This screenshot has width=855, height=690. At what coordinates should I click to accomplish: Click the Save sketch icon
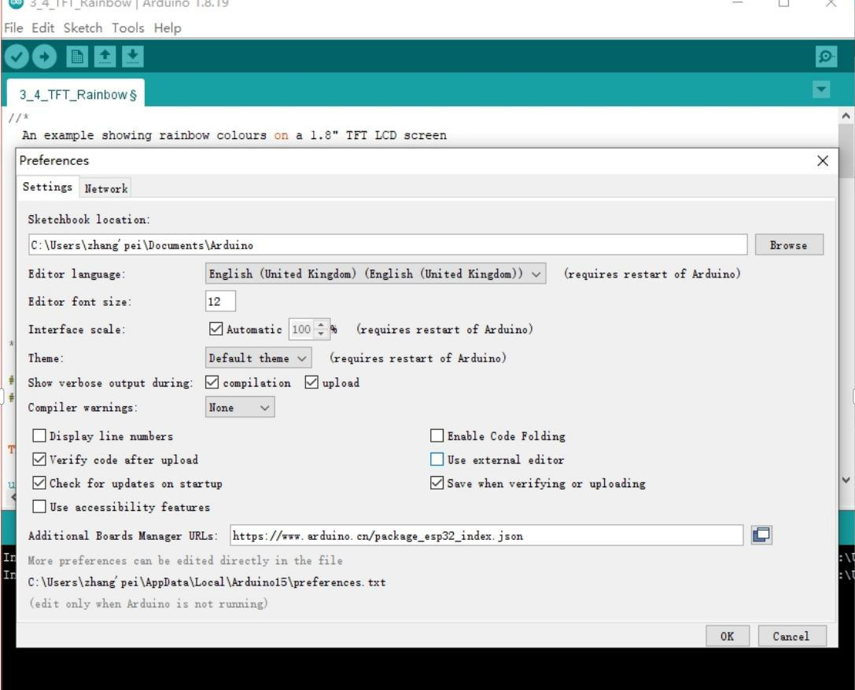133,57
